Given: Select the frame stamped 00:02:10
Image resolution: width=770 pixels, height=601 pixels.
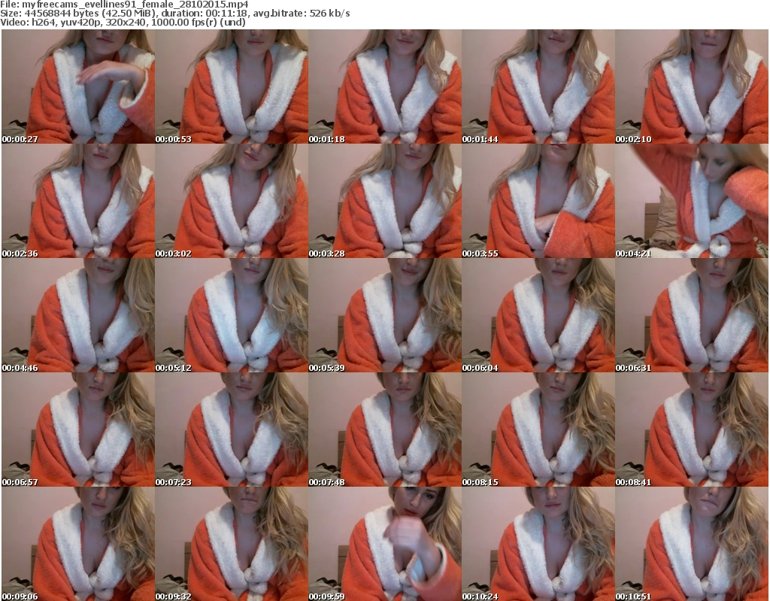Looking at the screenshot, I should (x=692, y=87).
